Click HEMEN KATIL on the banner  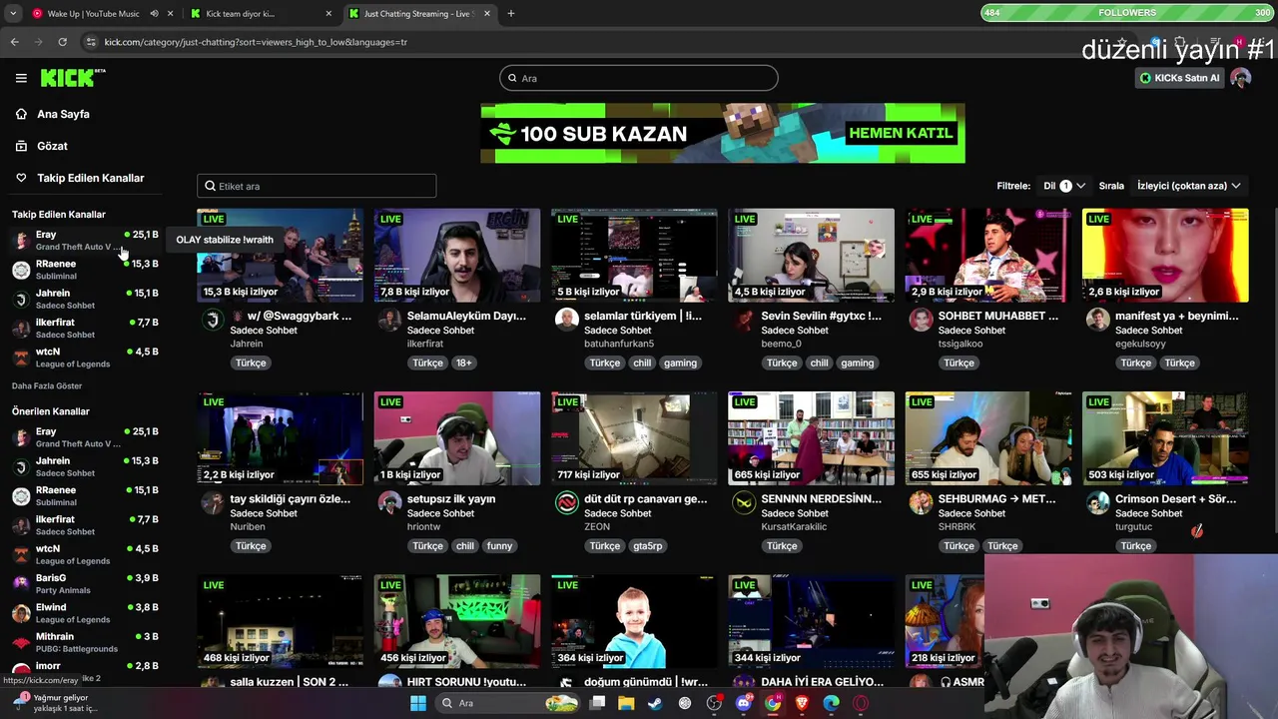click(x=901, y=133)
